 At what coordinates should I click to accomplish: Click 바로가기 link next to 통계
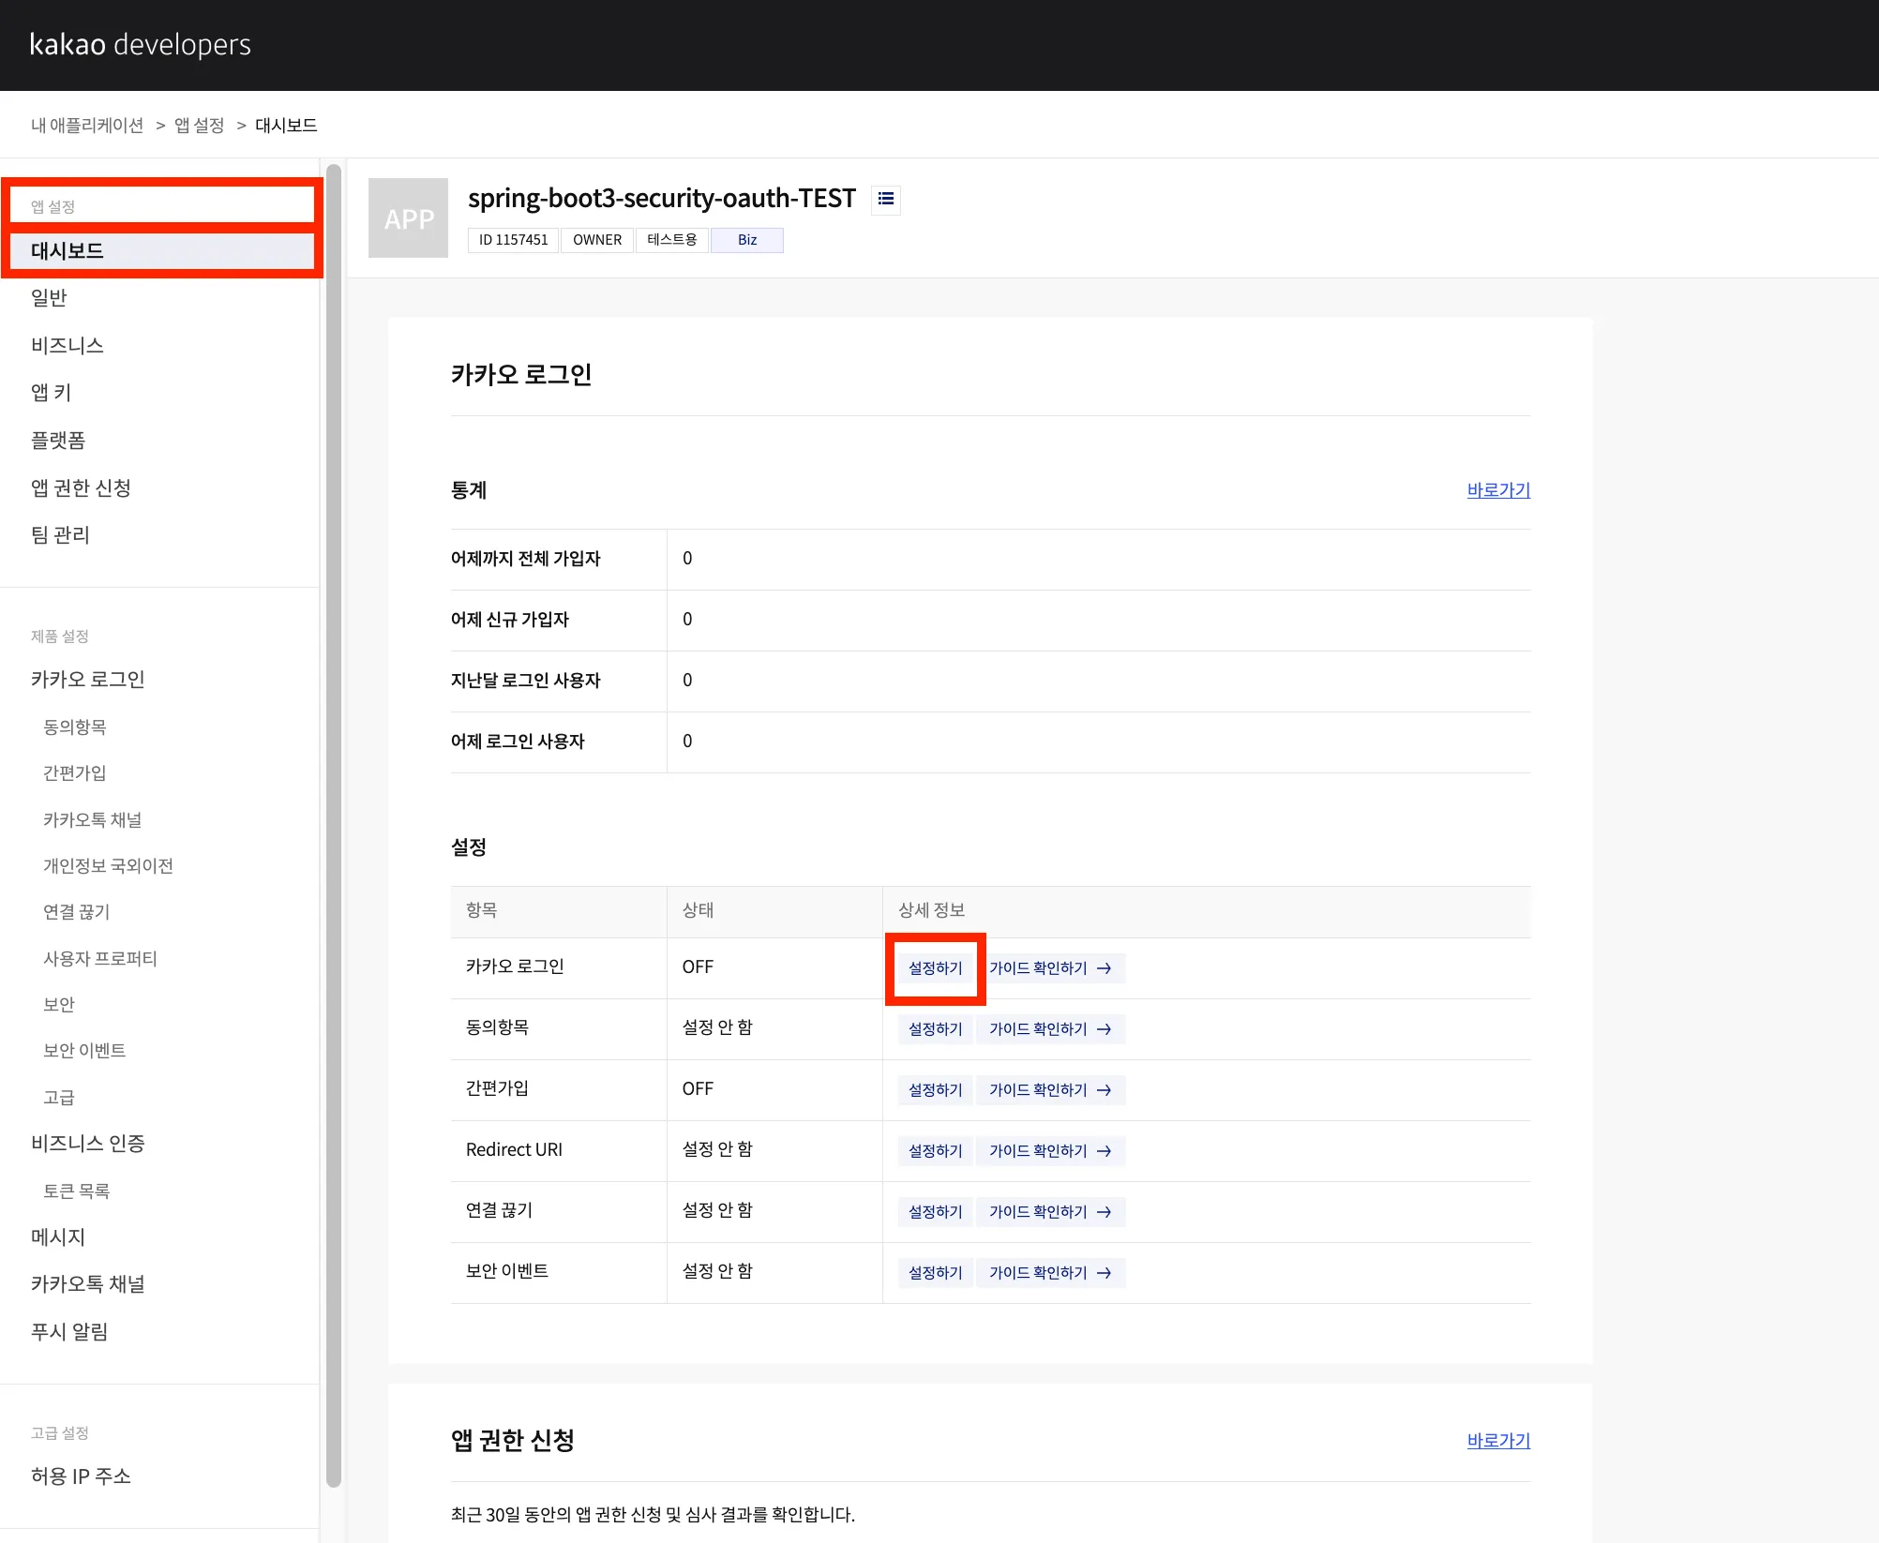coord(1497,490)
